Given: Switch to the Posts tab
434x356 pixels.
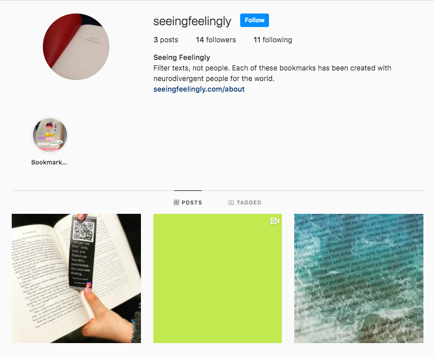Looking at the screenshot, I should pos(188,202).
